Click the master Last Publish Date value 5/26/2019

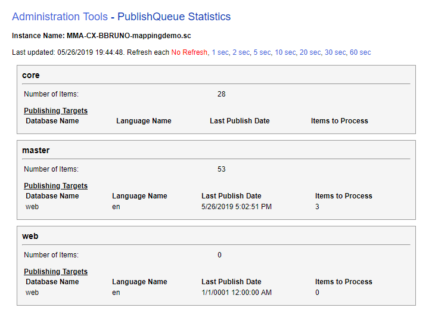(237, 207)
